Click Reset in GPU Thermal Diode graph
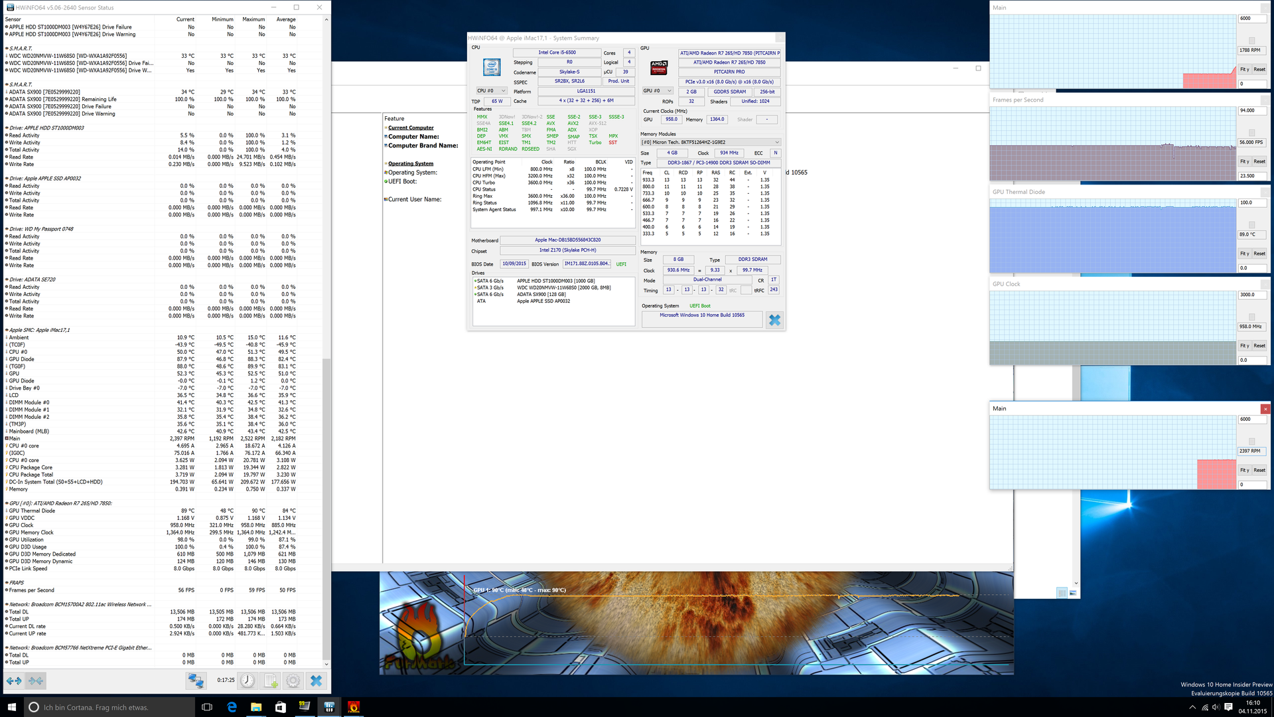The width and height of the screenshot is (1274, 717). tap(1259, 254)
